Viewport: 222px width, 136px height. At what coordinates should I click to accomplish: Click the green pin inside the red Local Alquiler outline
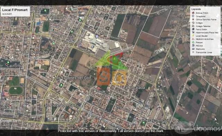click(114, 58)
